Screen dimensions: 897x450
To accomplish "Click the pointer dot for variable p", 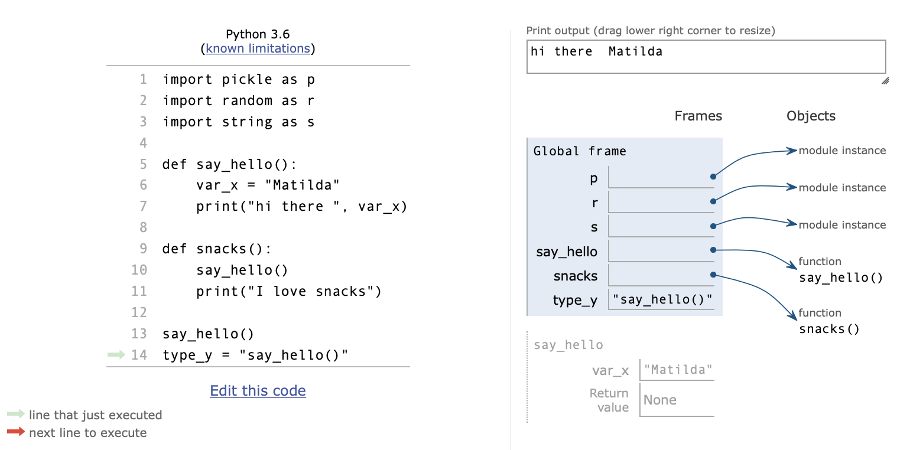I will [713, 177].
